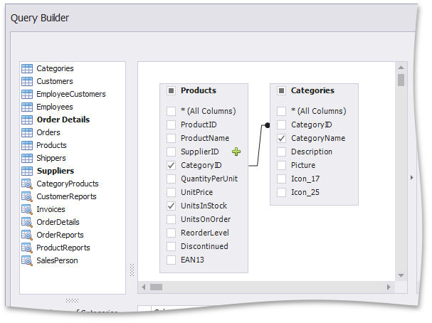The width and height of the screenshot is (432, 323).
Task: Check the ProductName column checkbox
Action: coord(171,138)
